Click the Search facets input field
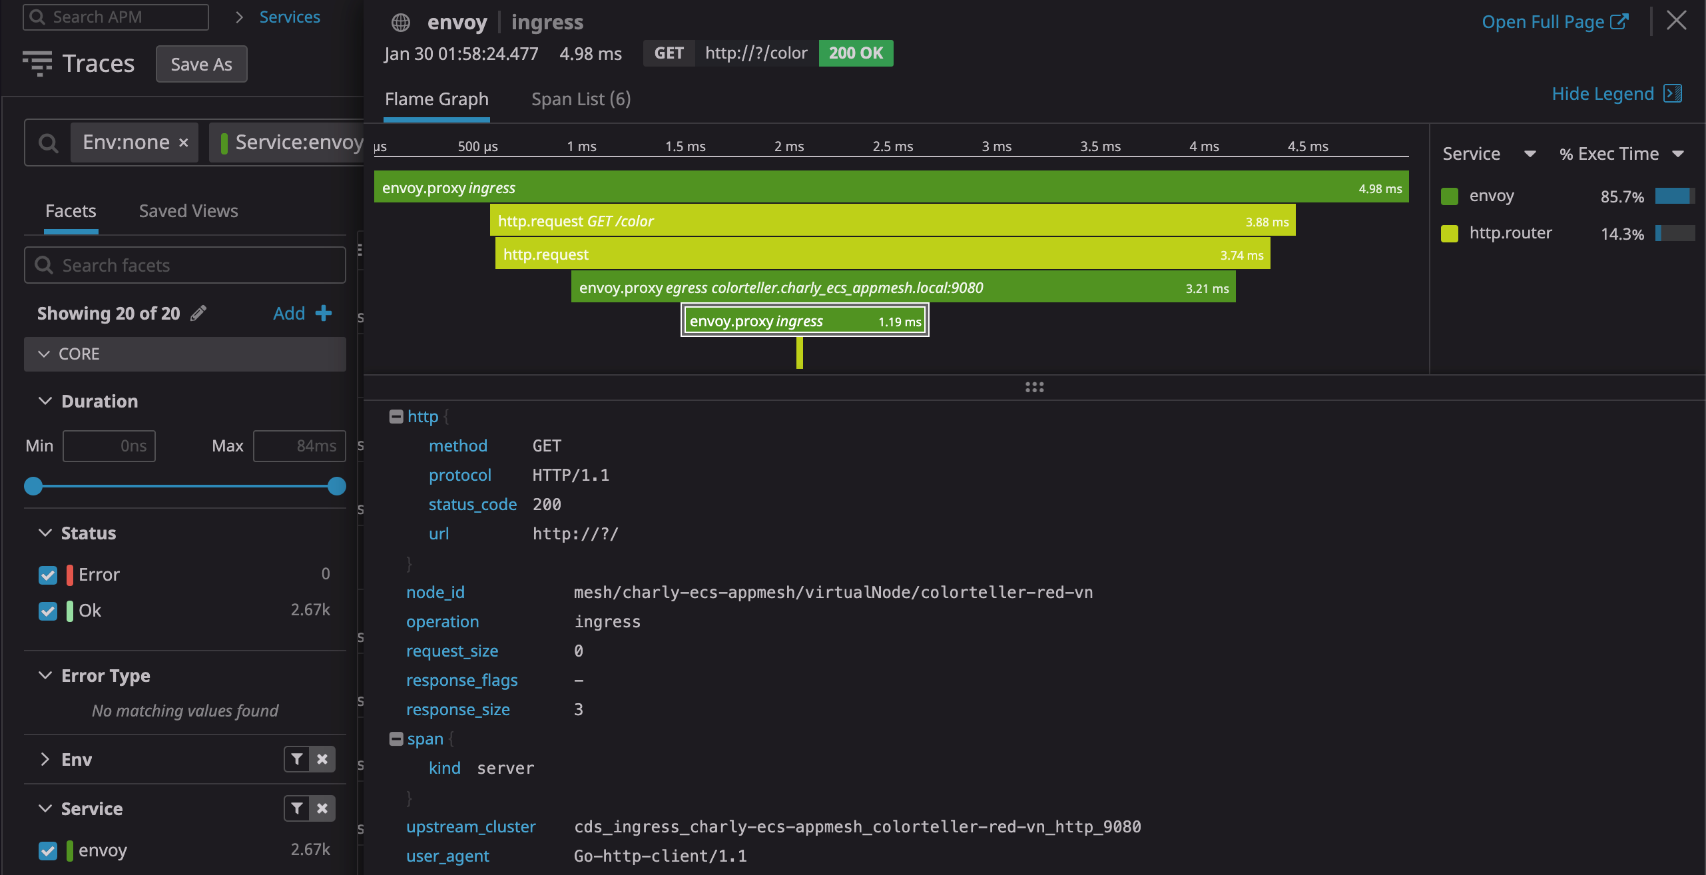Image resolution: width=1706 pixels, height=875 pixels. pyautogui.click(x=185, y=265)
